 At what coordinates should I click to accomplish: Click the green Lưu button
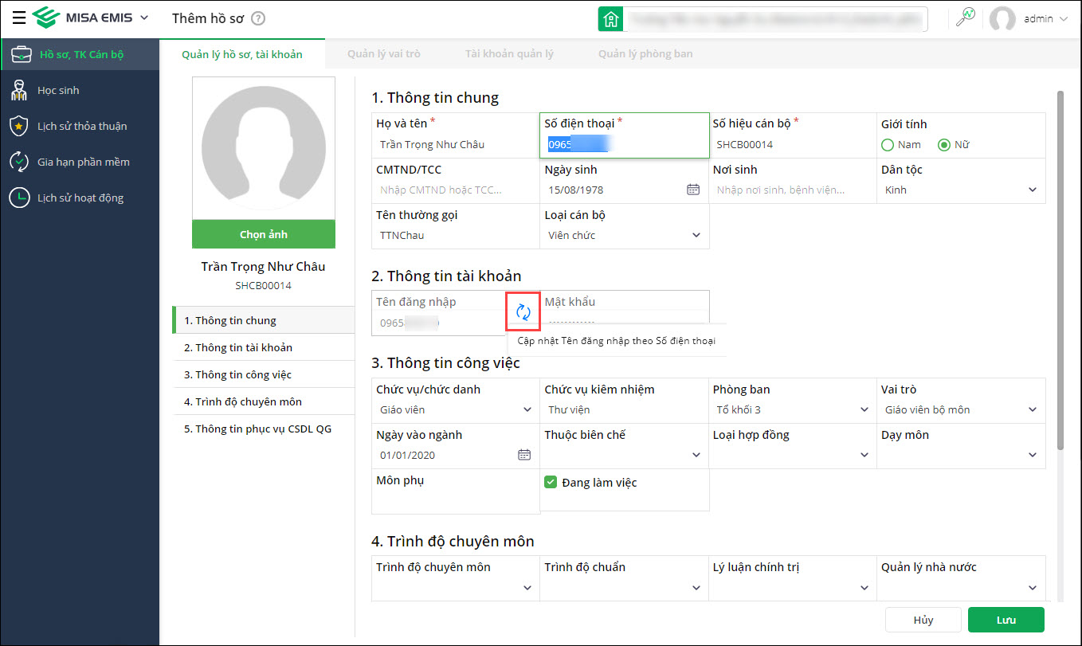1006,620
